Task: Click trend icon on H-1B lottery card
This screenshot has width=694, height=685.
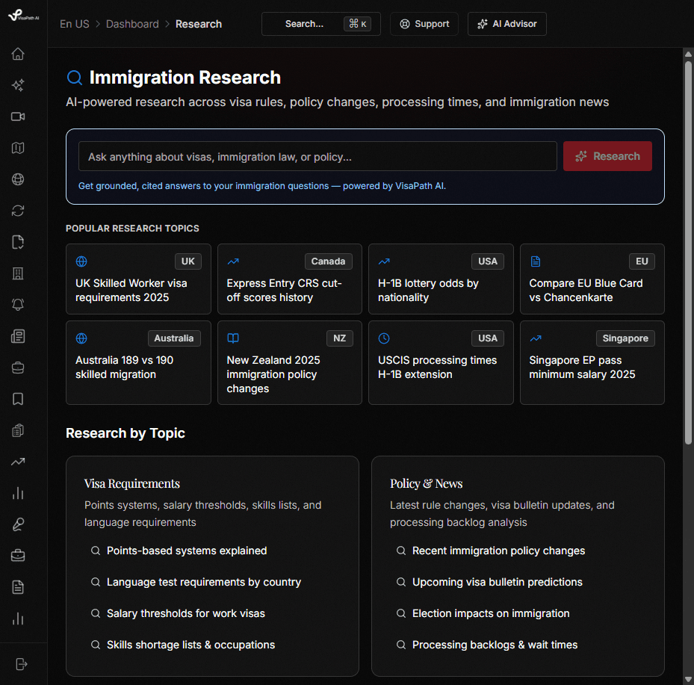Action: [x=384, y=261]
